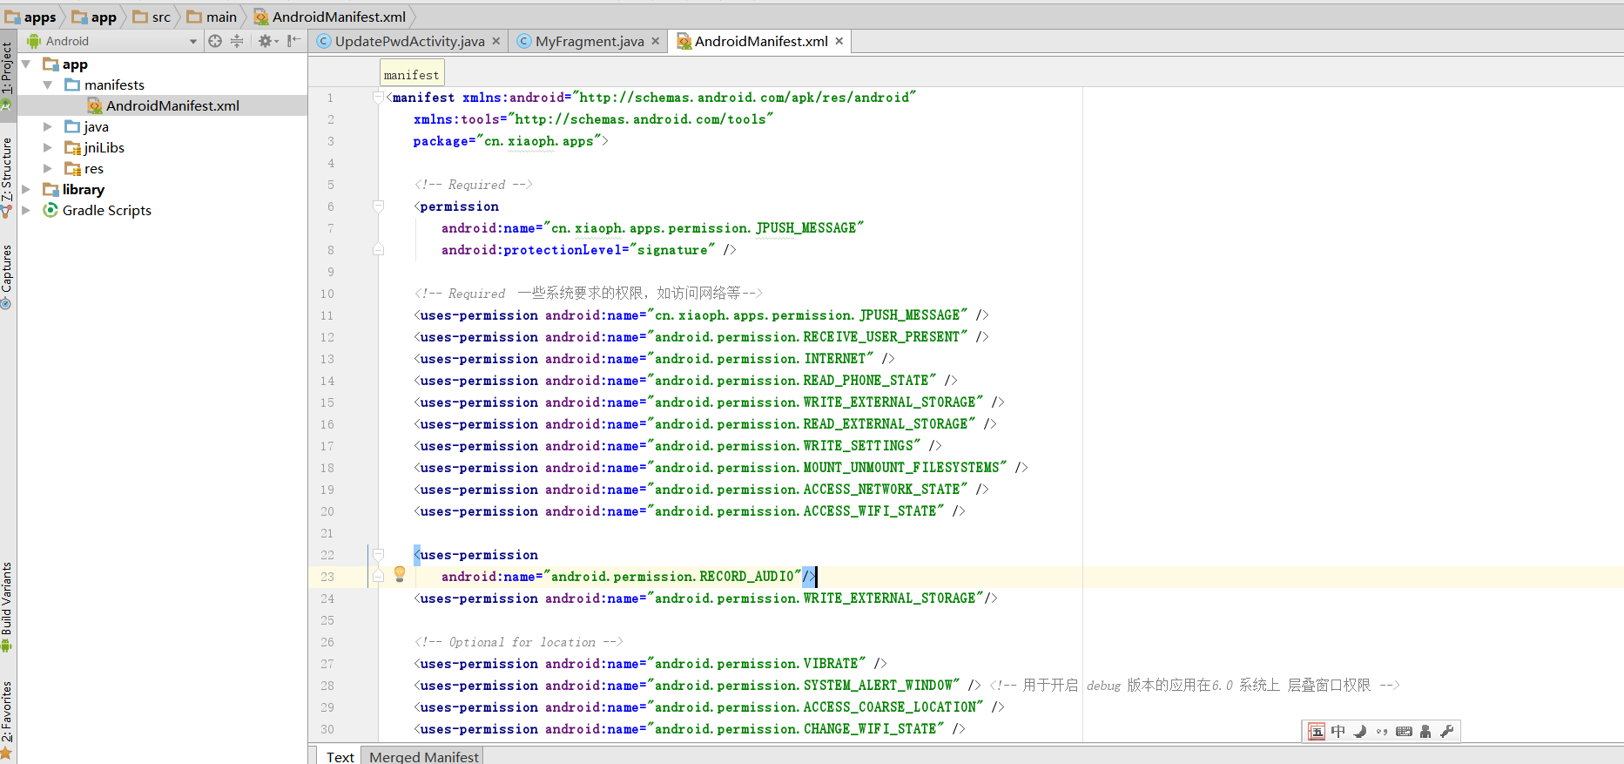Fold uses-permission block at line 22
1624x764 pixels.
point(379,554)
